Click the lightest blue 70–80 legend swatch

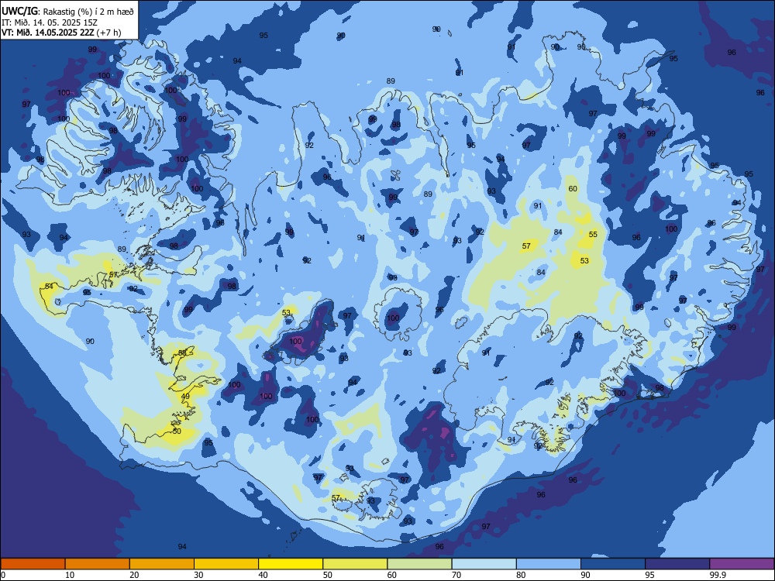tap(484, 564)
